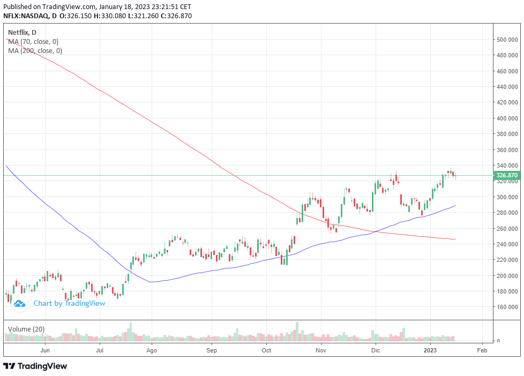Viewport: 524px width, 376px height.
Task: Click the Jun label on time axis
Action: (45, 350)
